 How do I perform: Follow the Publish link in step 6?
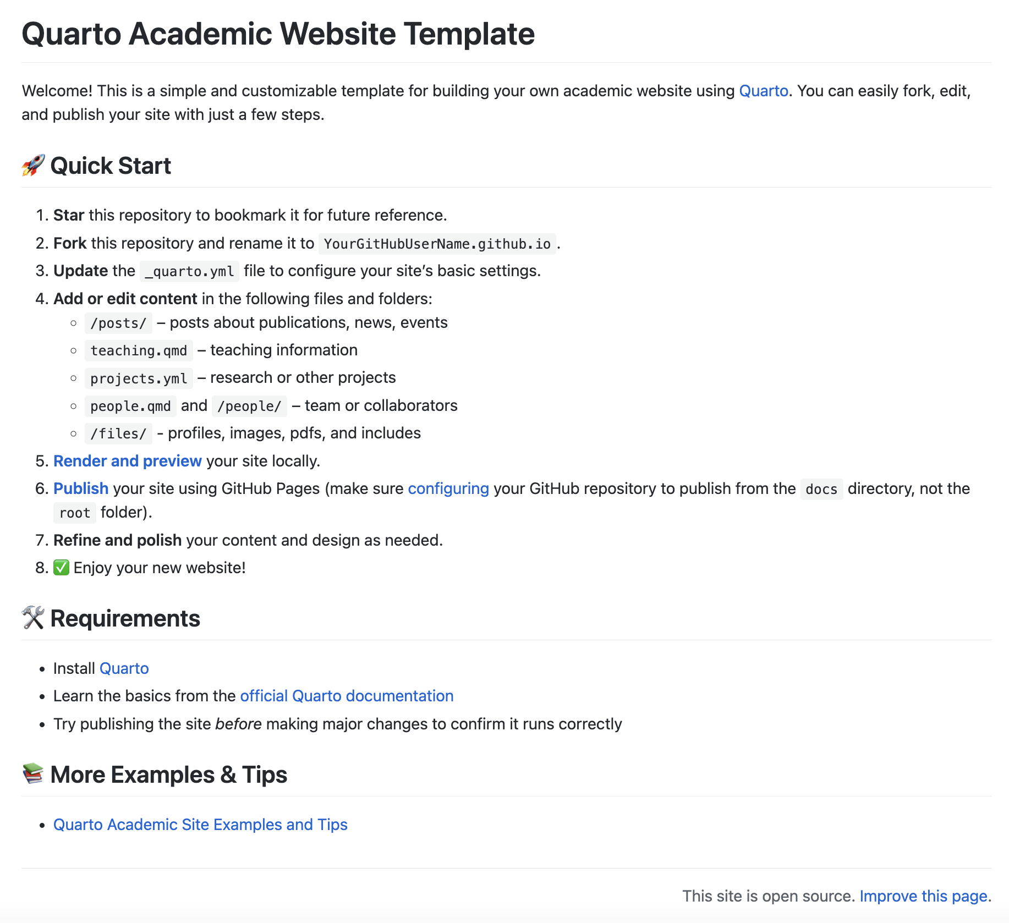pyautogui.click(x=81, y=488)
